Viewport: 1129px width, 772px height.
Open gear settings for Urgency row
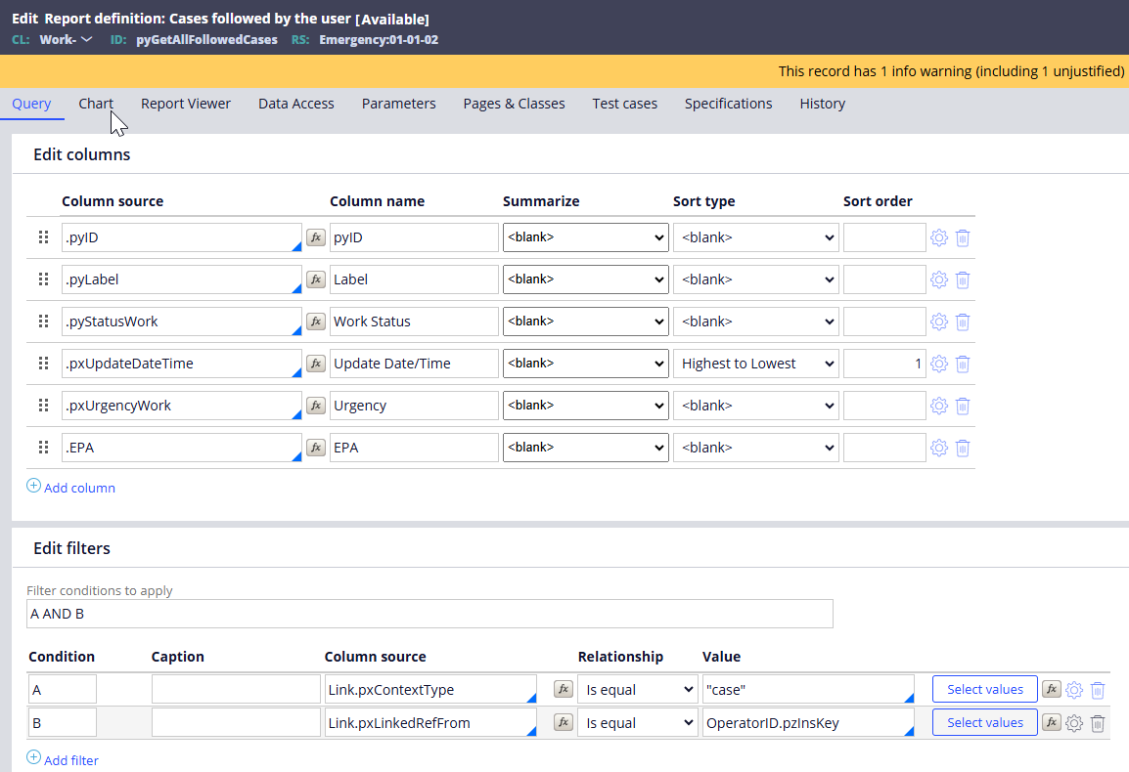(939, 406)
